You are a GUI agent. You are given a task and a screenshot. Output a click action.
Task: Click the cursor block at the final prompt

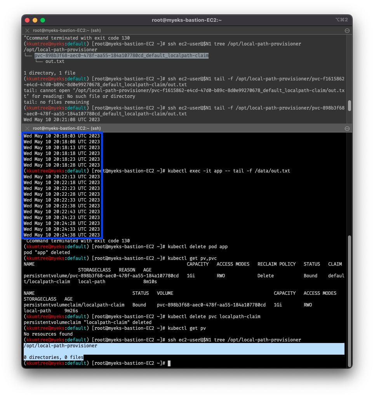(169, 363)
